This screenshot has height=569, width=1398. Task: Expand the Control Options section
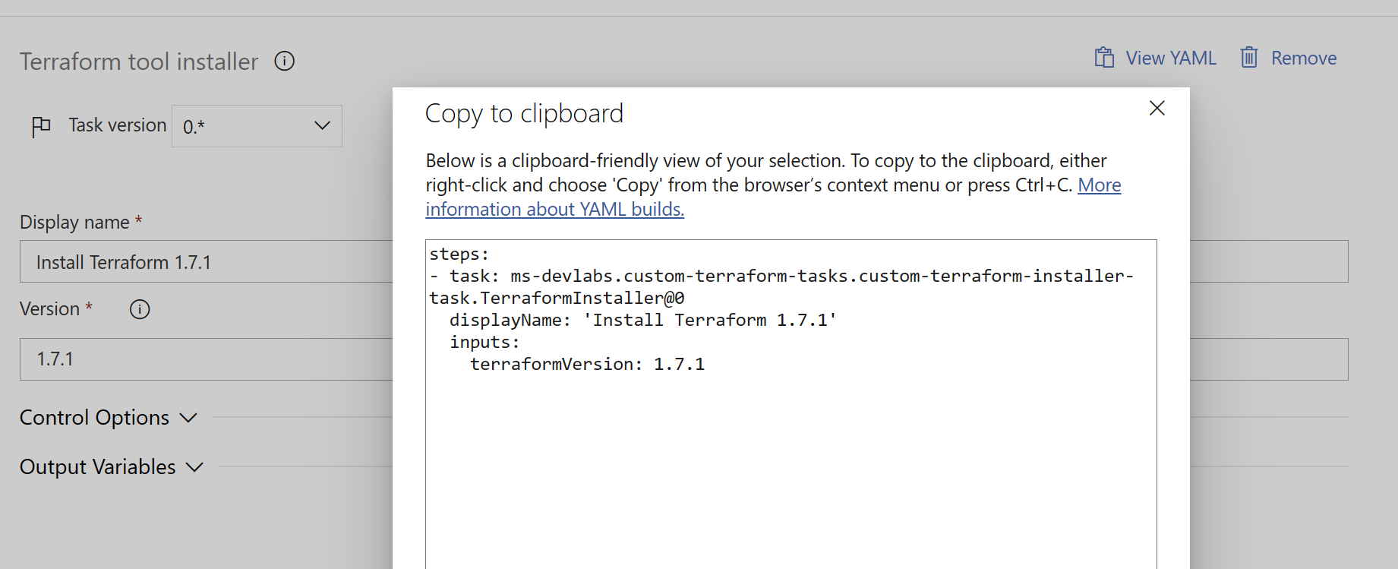point(109,418)
